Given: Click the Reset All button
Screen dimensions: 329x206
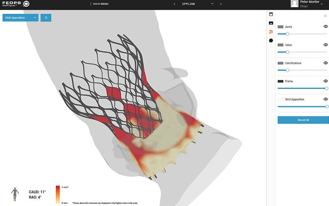Looking at the screenshot, I should [303, 120].
